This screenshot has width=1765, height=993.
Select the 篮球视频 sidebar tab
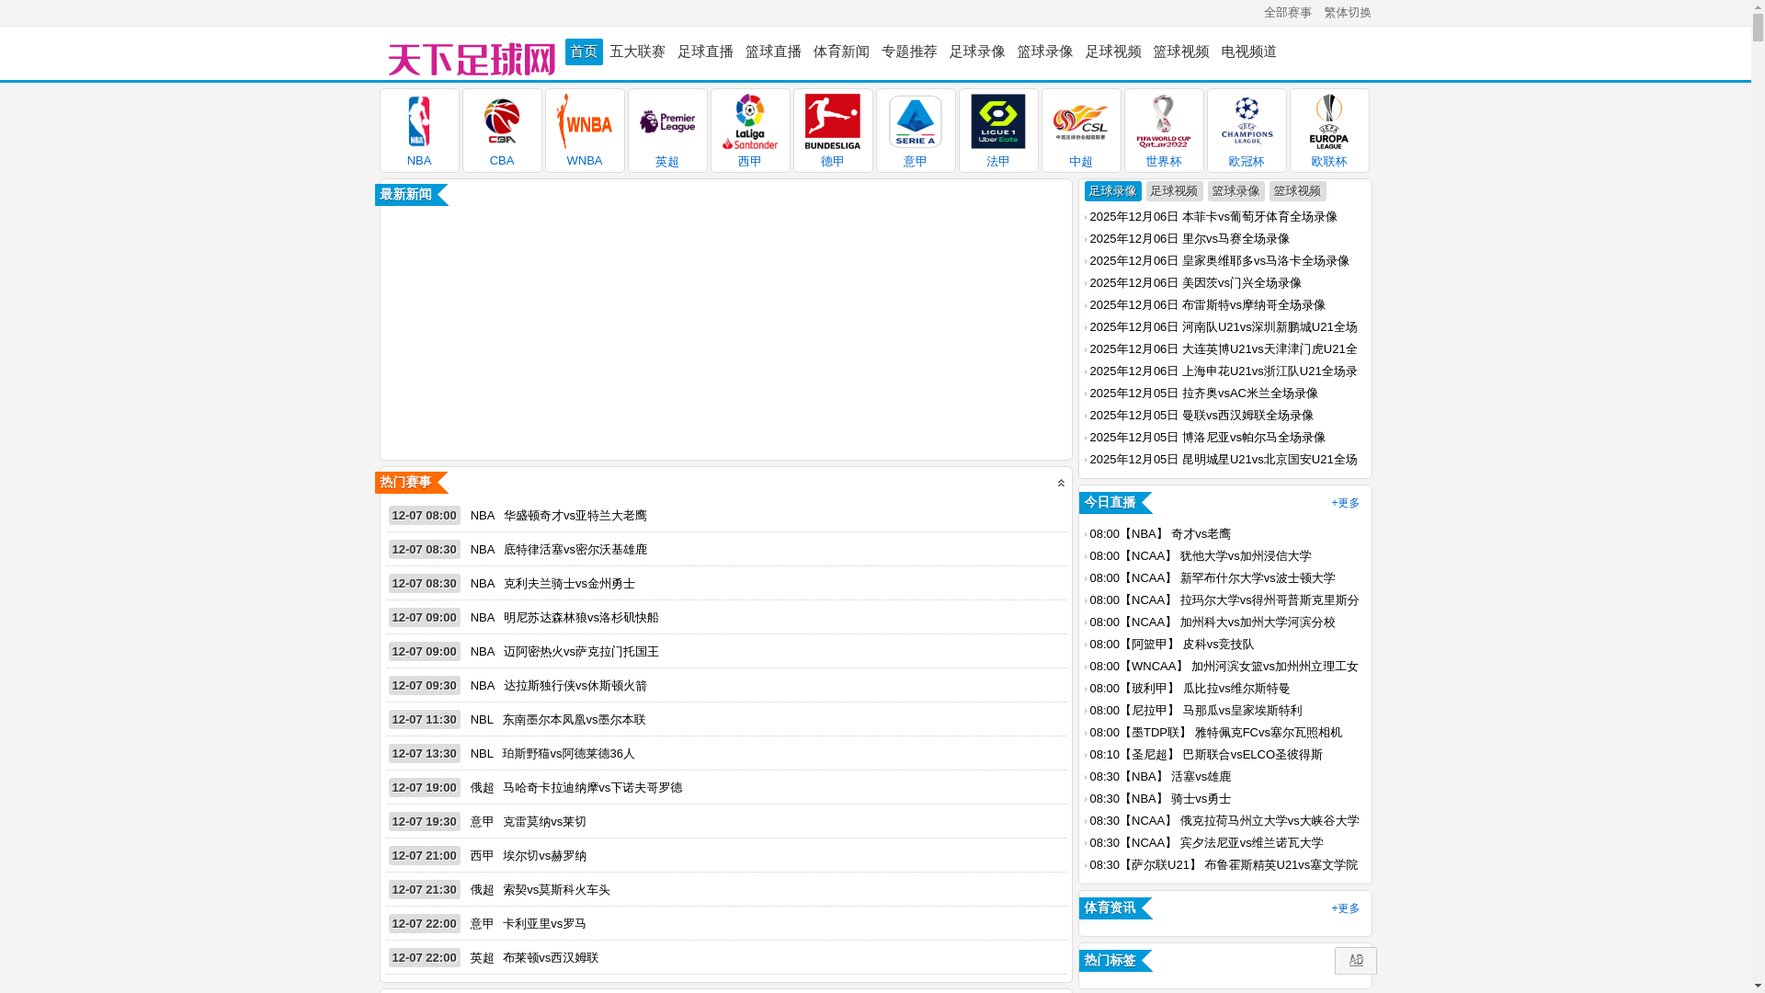click(x=1297, y=191)
